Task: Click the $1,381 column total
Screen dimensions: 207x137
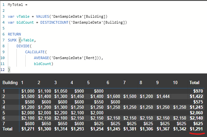Action: click(x=130, y=129)
